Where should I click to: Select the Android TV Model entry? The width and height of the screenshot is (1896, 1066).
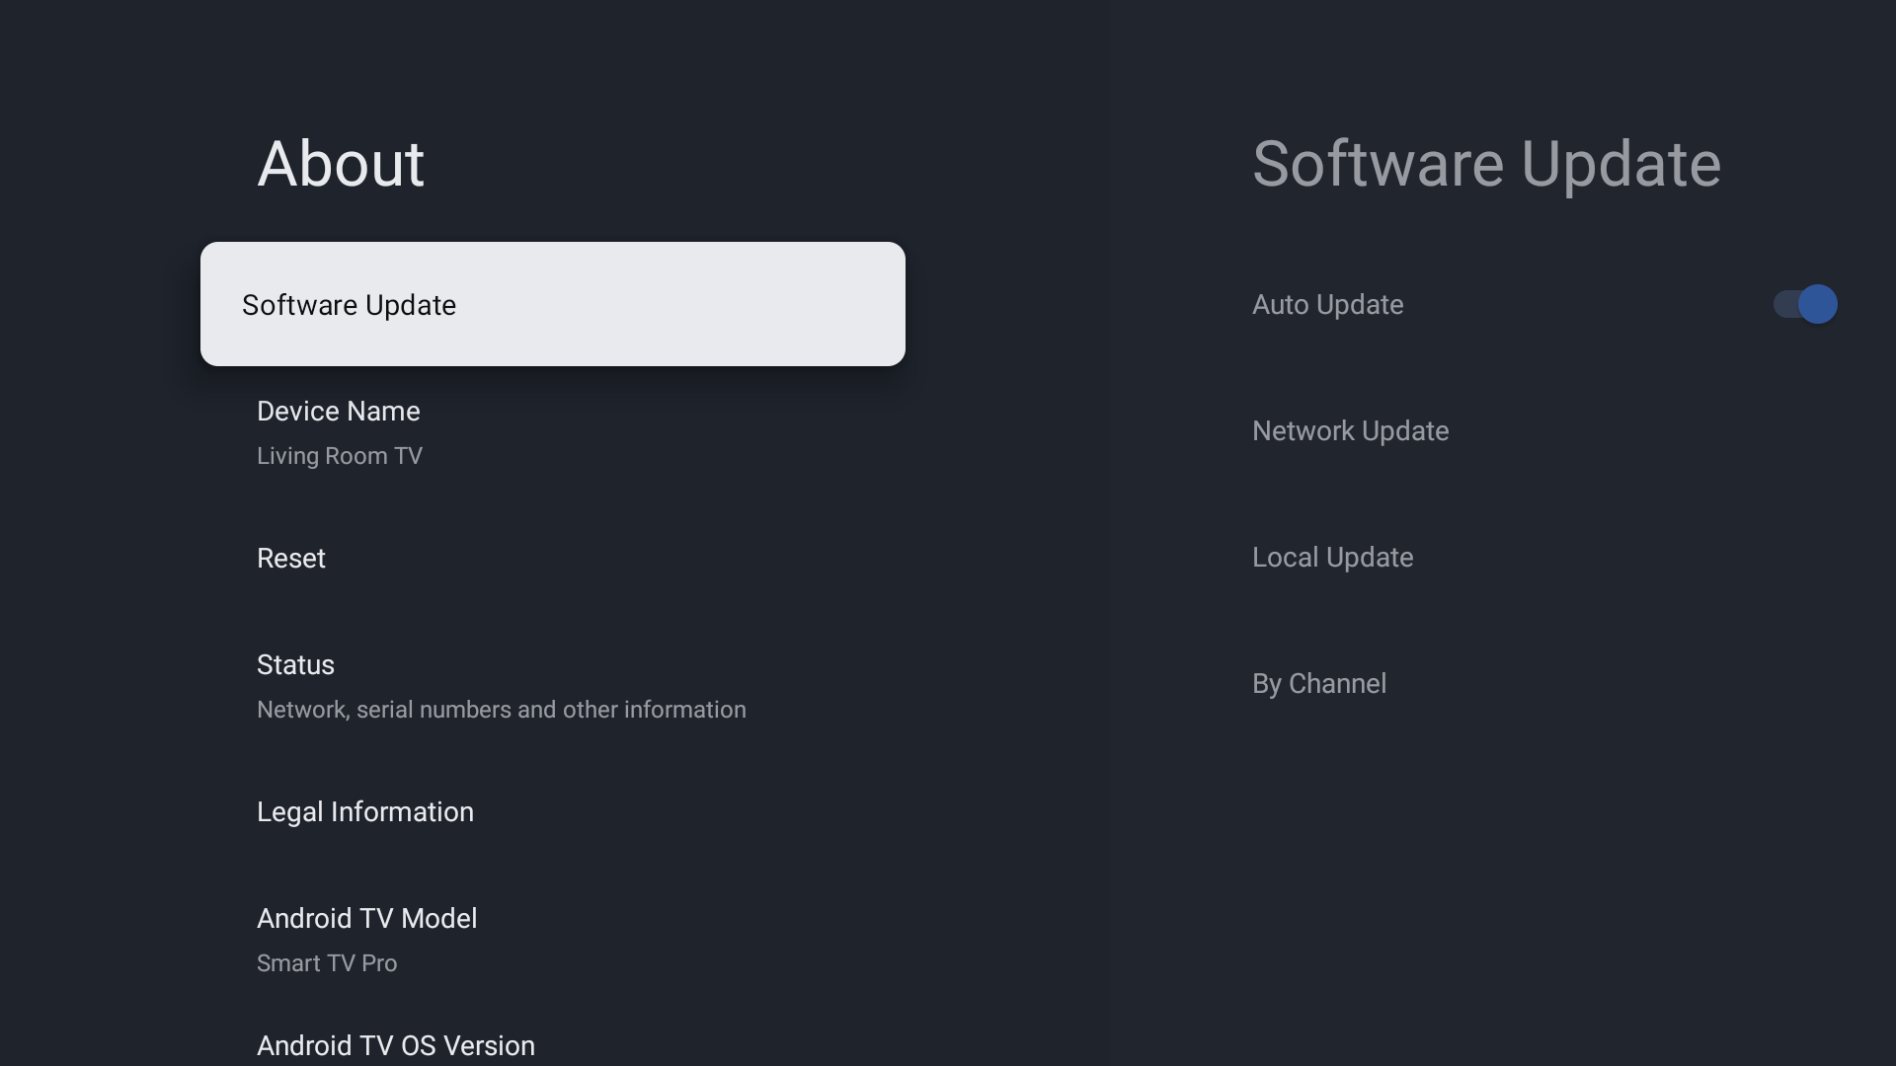click(x=366, y=919)
